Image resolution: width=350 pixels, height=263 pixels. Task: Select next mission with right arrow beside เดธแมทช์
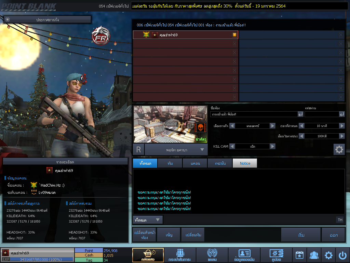pyautogui.click(x=272, y=126)
